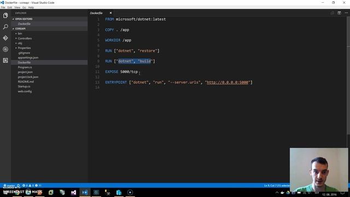Click the webcam video overlay thumbnail
Viewport: 350px width, 197px height.
[x=319, y=170]
